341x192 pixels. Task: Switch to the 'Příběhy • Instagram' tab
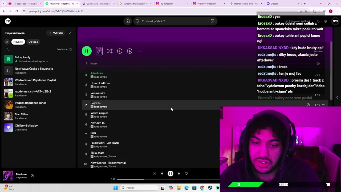coord(209,4)
